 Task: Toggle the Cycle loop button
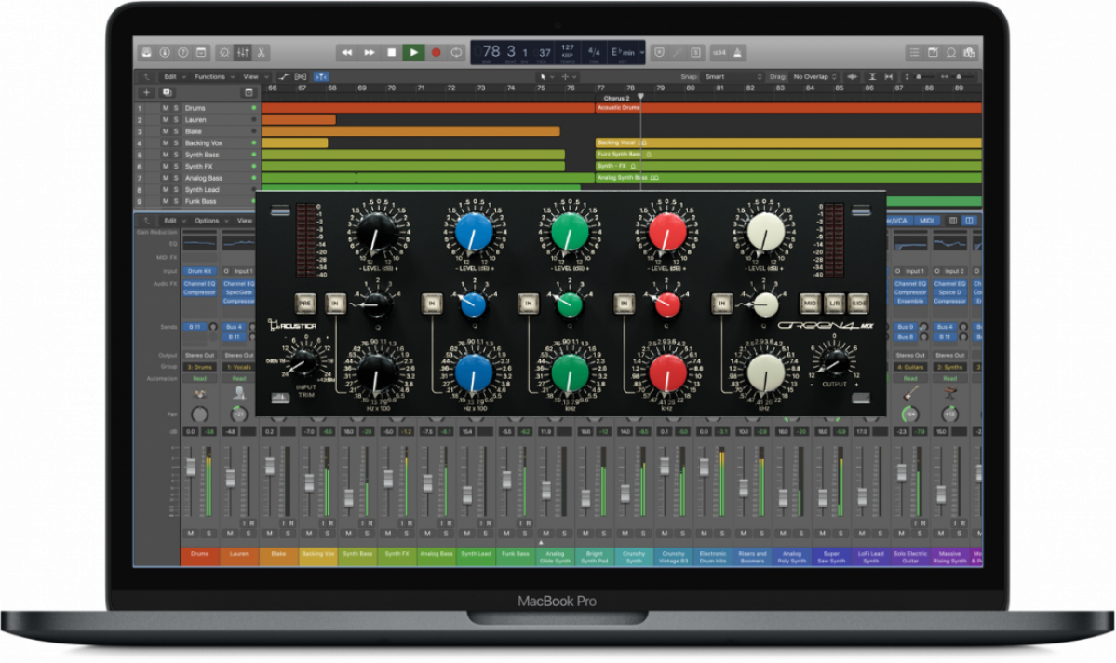tap(456, 53)
